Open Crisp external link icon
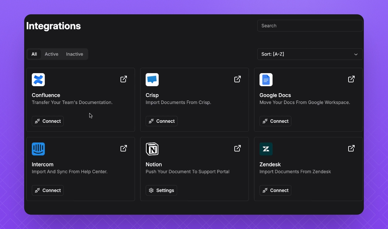388x229 pixels. [238, 79]
